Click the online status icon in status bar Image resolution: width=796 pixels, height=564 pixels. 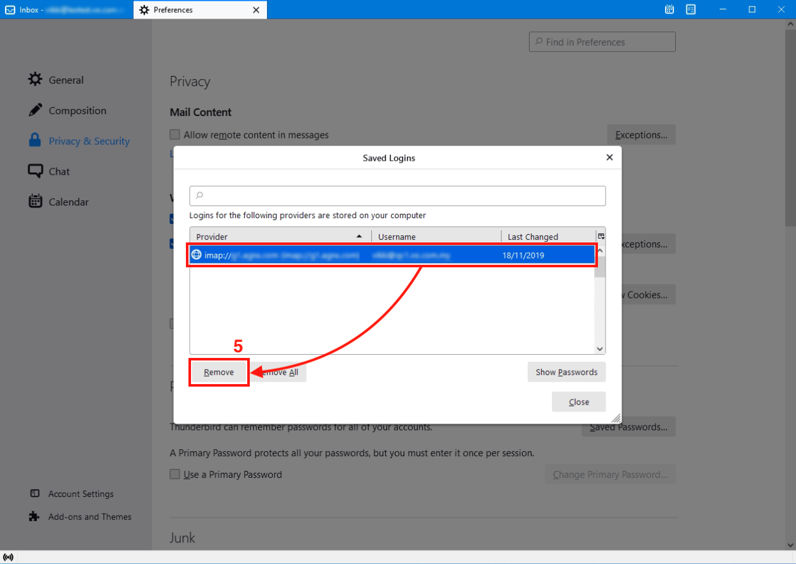(8, 557)
